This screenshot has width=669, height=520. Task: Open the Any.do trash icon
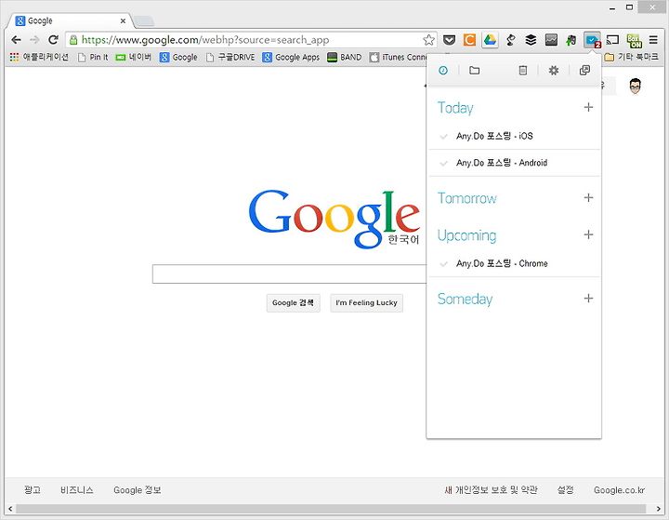522,70
